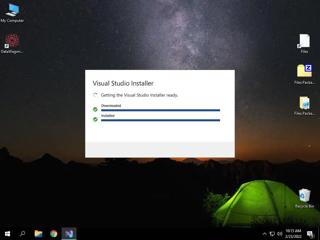Select the Files.Packa folder with blue documents
Viewport: 320px width, 240px height.
(x=304, y=106)
